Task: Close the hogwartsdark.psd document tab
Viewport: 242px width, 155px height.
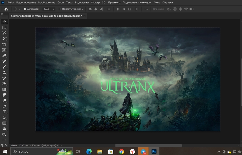Action: (x=85, y=16)
